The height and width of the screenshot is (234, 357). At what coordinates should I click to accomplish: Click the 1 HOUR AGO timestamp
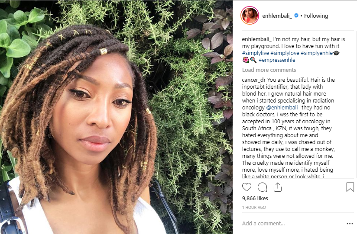[254, 207]
